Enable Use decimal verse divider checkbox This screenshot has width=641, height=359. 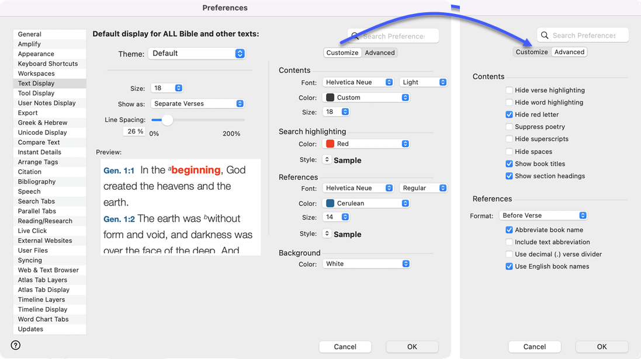(x=510, y=254)
